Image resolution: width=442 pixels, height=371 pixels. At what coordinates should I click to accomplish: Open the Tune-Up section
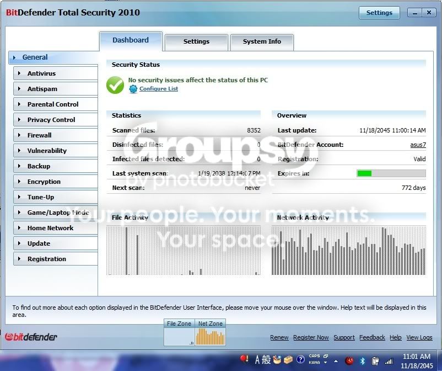(56, 197)
